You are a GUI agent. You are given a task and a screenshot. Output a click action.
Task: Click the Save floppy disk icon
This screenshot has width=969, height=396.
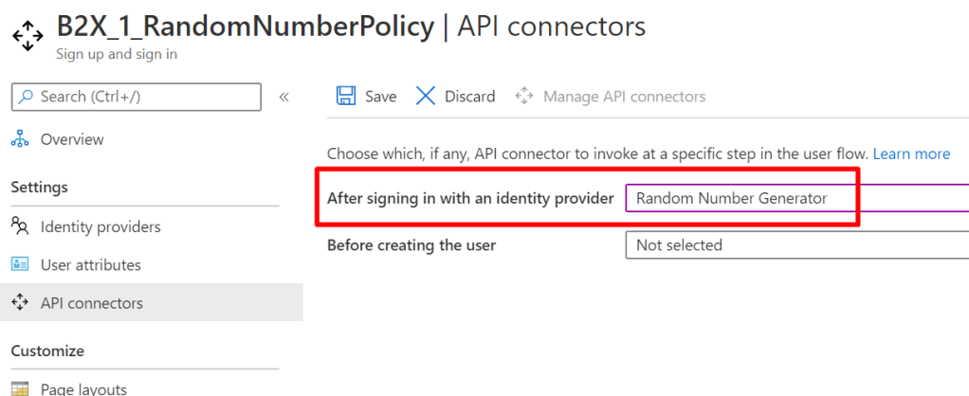pyautogui.click(x=346, y=96)
